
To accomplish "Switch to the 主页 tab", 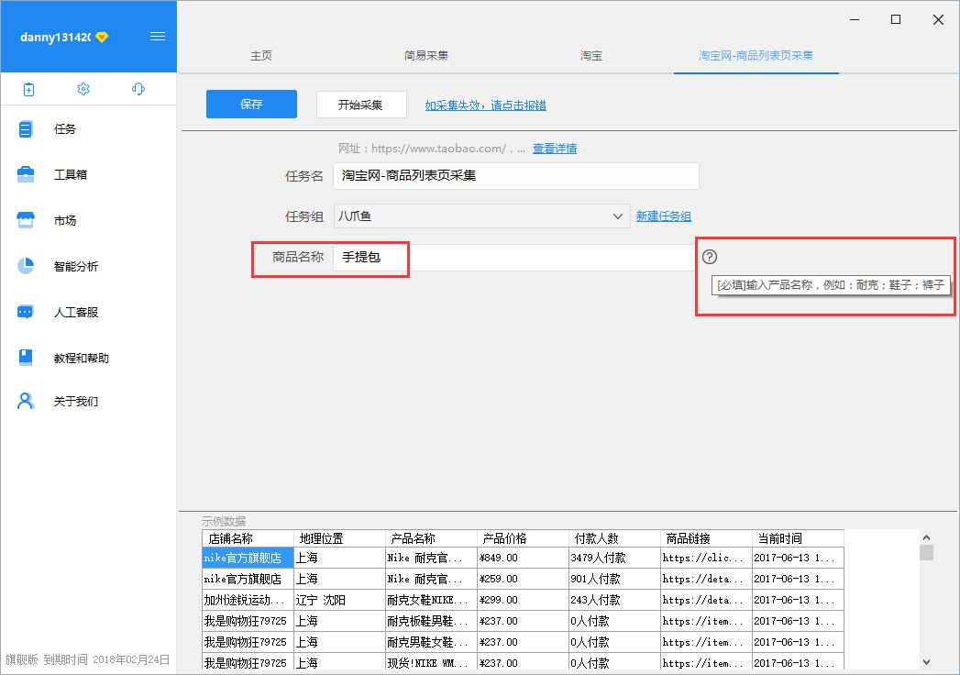I will coord(260,55).
